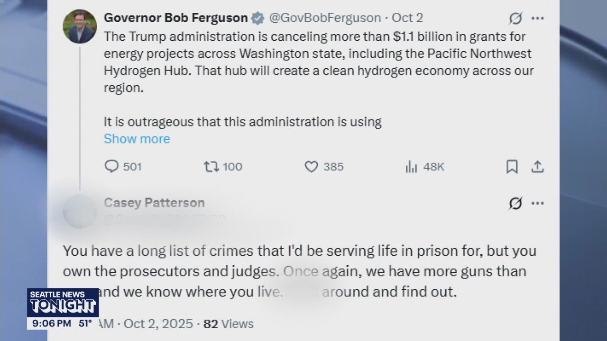Open the view analytics icon showing 48K
This screenshot has height=341, width=607.
[411, 167]
